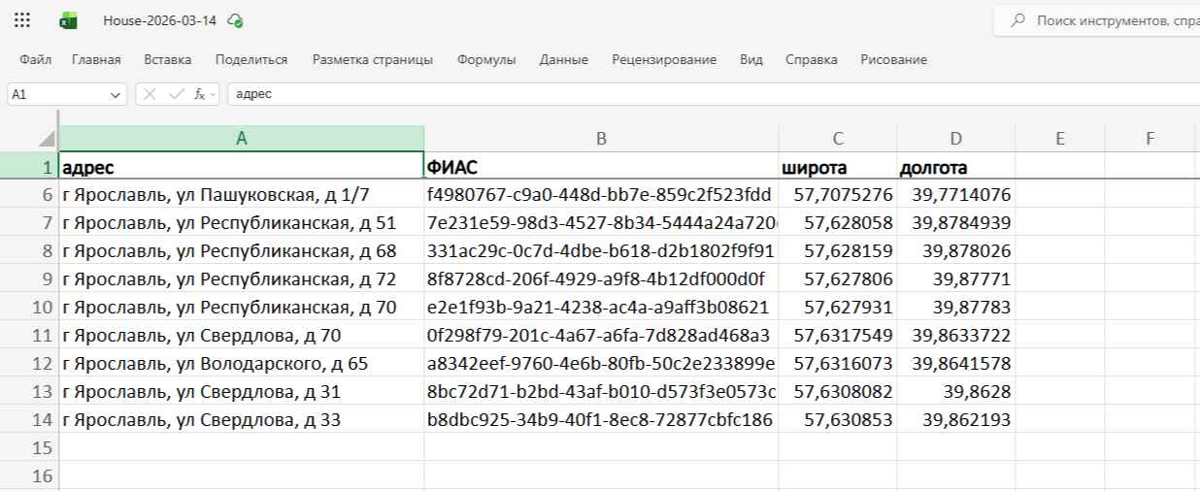1200x491 pixels.
Task: Click the cloud saved status icon
Action: (x=235, y=21)
